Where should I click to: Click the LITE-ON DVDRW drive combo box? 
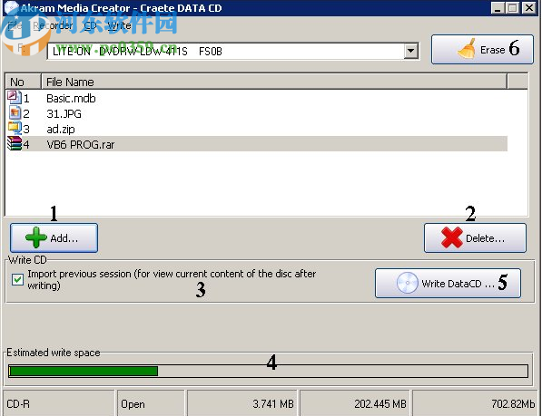click(x=233, y=51)
